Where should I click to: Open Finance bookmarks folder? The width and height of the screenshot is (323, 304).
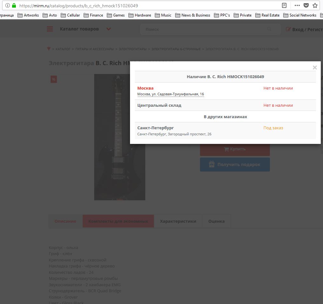tap(93, 15)
